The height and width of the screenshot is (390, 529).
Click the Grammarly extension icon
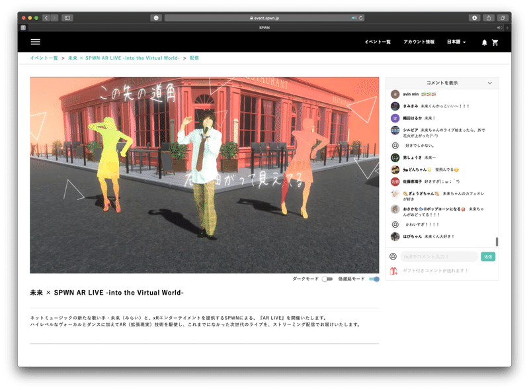[156, 18]
